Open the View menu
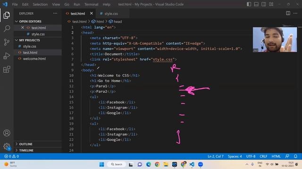Image resolution: width=302 pixels, height=169 pixels. 56,4
